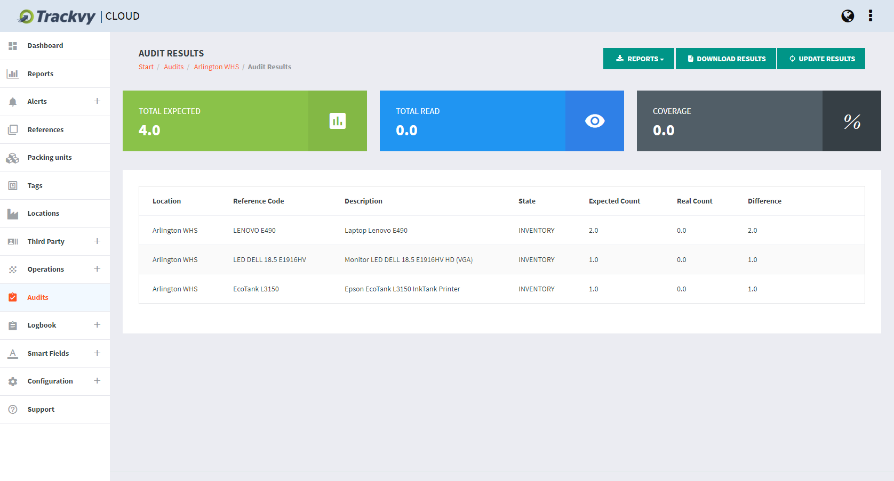Click the Dashboard grid icon
894x481 pixels.
[13, 46]
